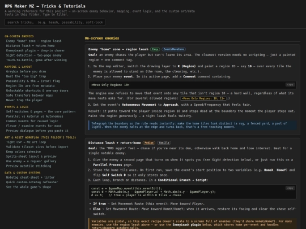Image resolution: width=306 pixels, height=229 pixels.
Task: Click the 'Distance leash + return-home' card title
Action: click(114, 142)
